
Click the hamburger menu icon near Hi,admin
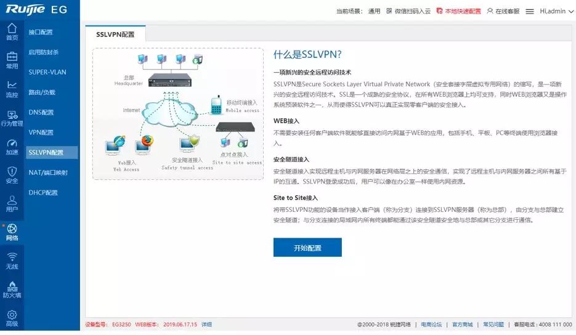click(x=529, y=11)
